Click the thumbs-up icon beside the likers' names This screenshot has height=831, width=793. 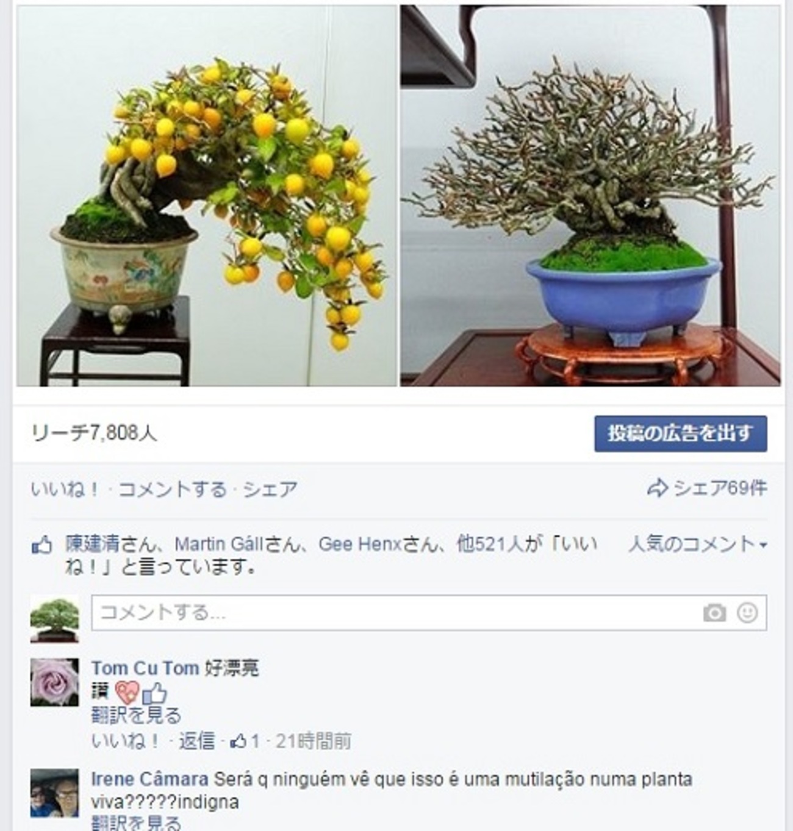click(x=41, y=544)
